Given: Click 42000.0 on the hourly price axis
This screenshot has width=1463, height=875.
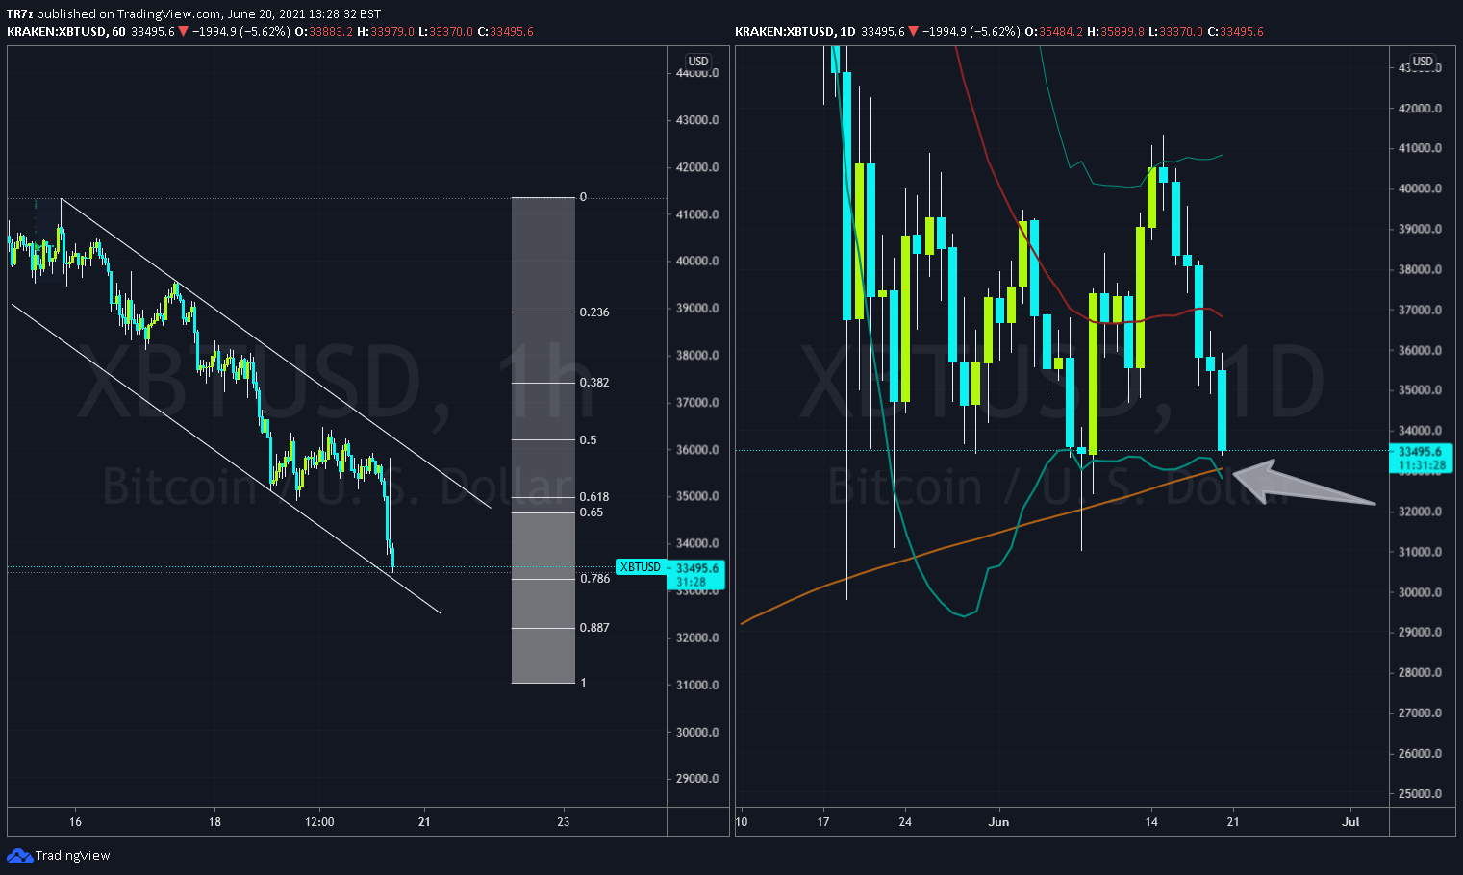Looking at the screenshot, I should 697,167.
